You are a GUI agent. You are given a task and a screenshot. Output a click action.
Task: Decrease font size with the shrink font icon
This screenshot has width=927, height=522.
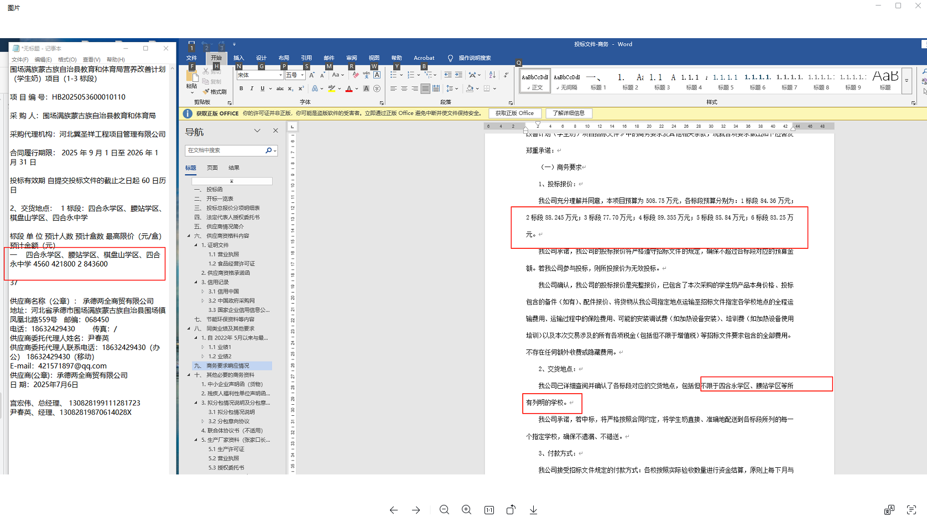[x=322, y=75]
